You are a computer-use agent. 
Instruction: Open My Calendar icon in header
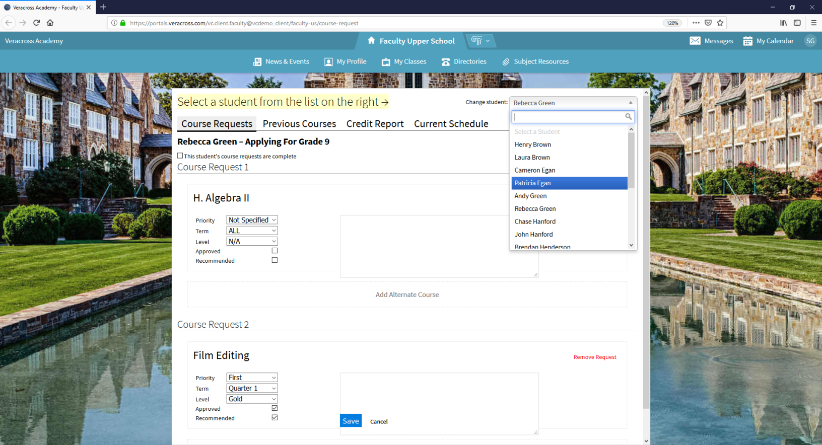pos(747,41)
